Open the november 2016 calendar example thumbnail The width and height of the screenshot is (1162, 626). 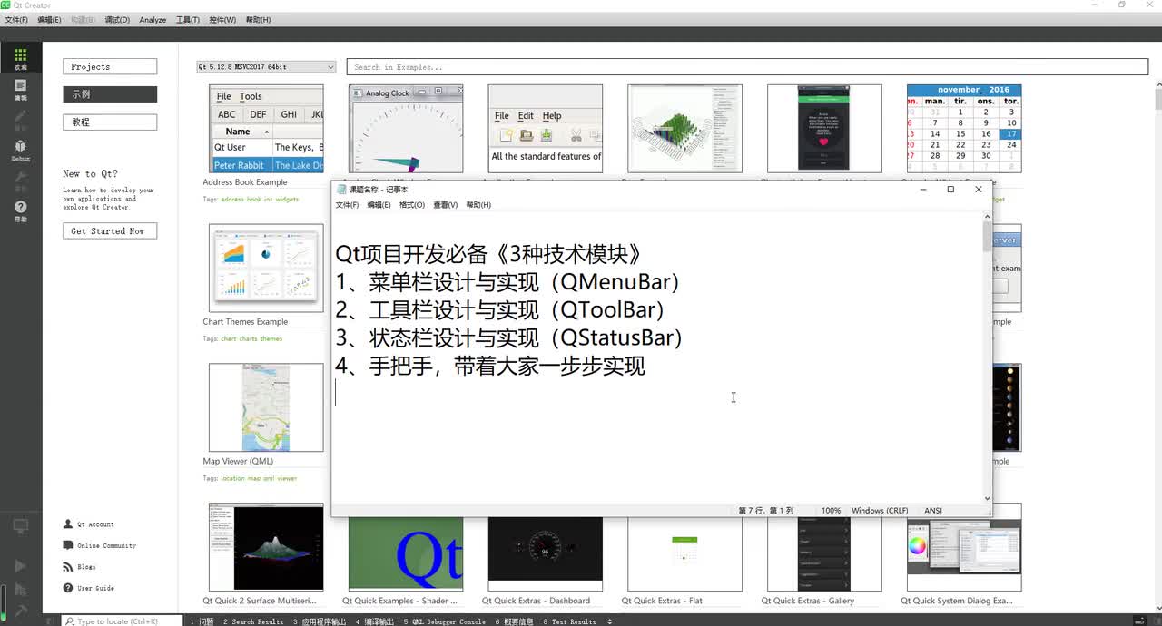(x=964, y=129)
